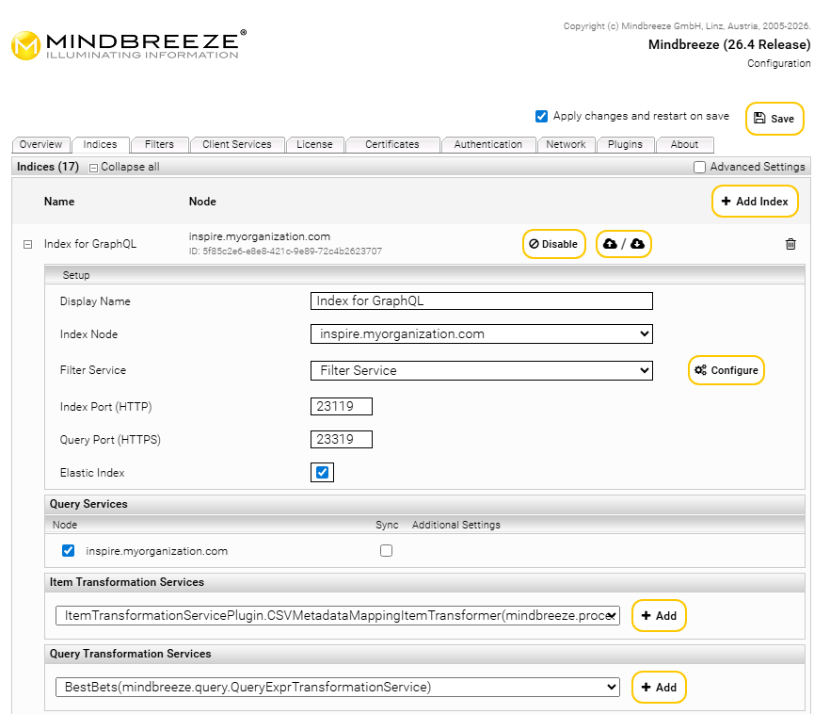The image size is (830, 714).
Task: Click the Setup section header
Action: tap(424, 275)
